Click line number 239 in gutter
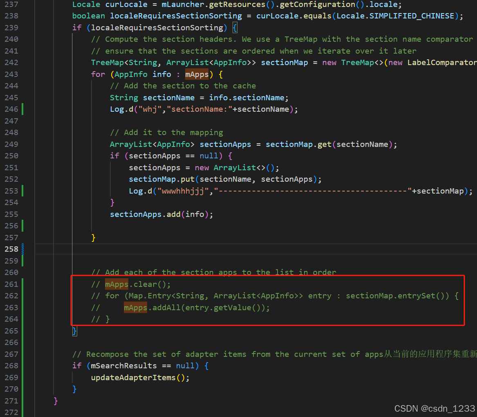This screenshot has height=417, width=477. 11,28
